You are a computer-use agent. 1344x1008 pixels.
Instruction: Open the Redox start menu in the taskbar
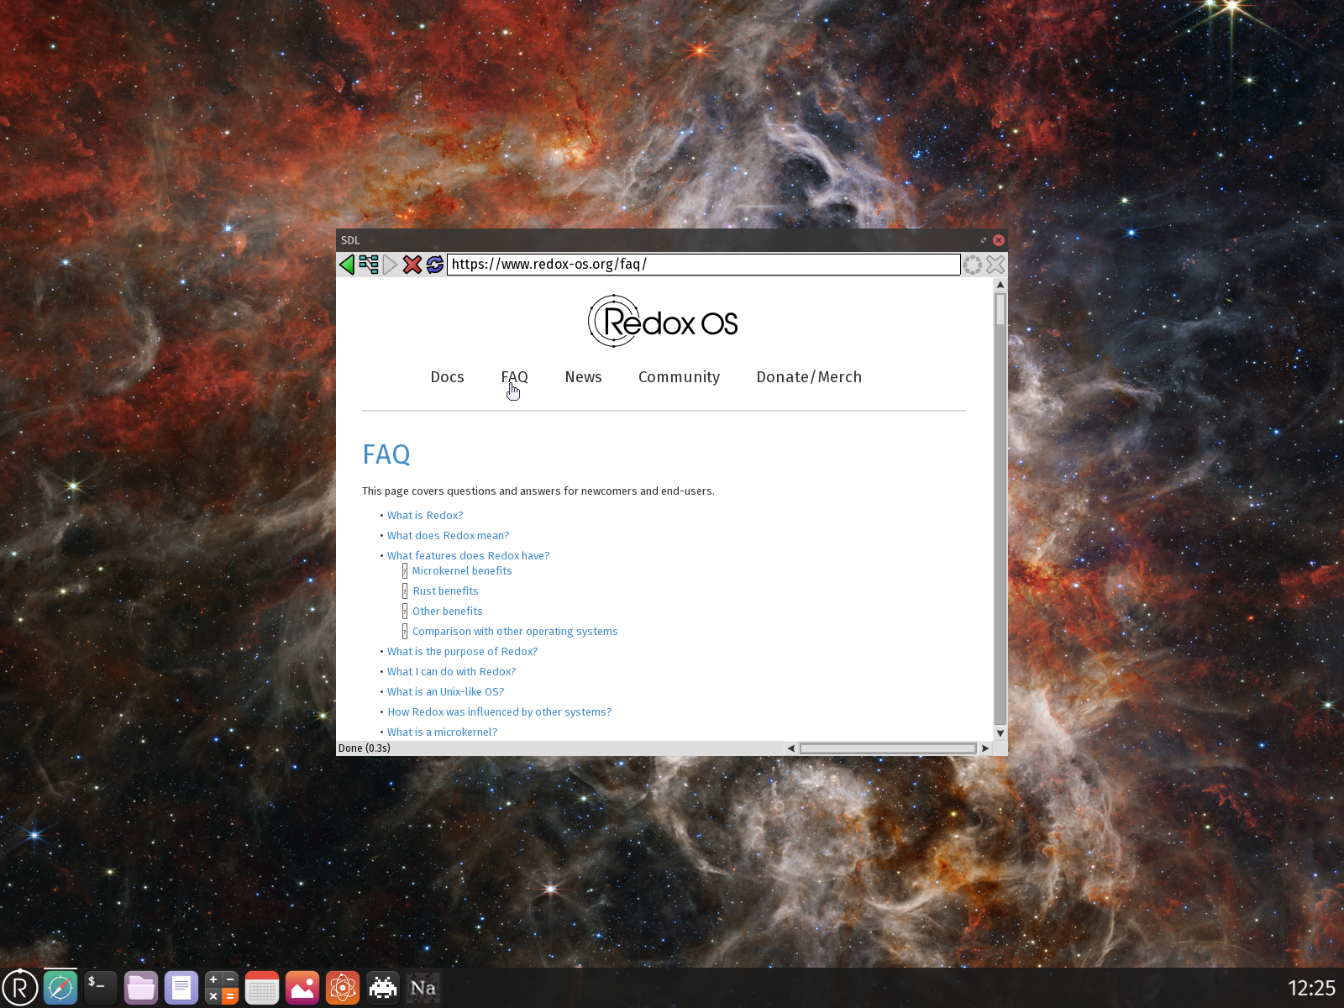click(20, 988)
